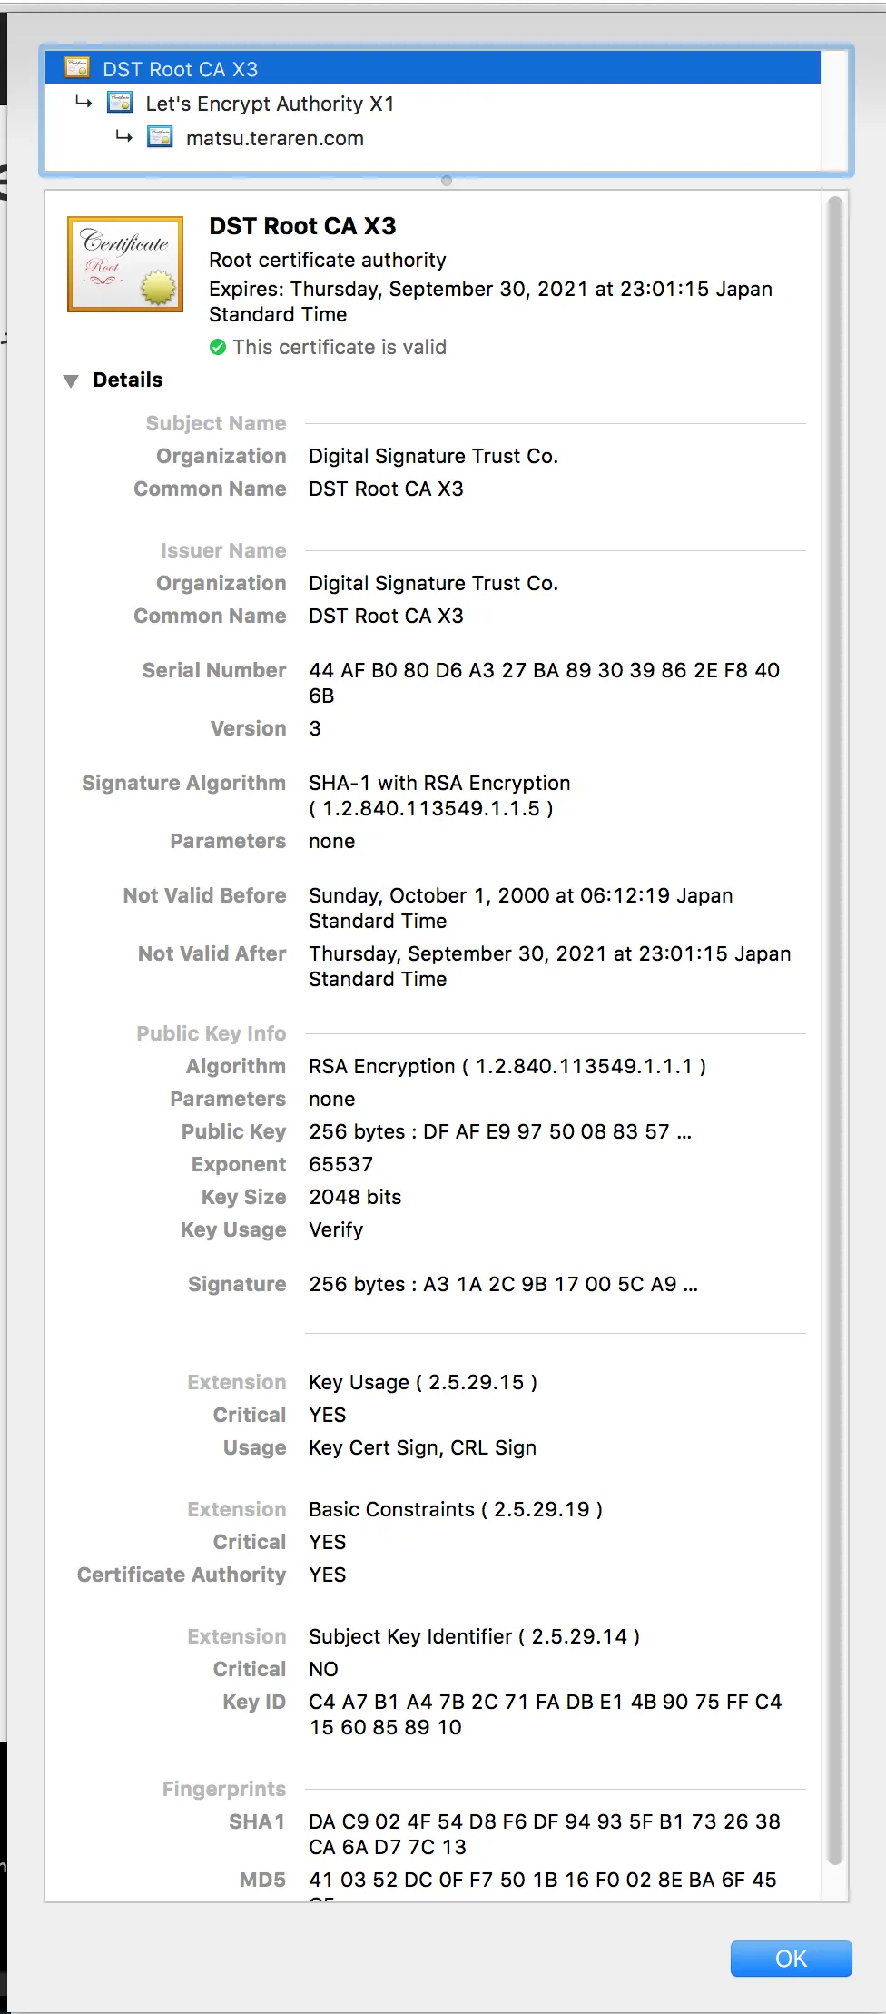This screenshot has width=886, height=2014.
Task: Click the 'Signature Algorithm' field label
Action: (x=184, y=783)
